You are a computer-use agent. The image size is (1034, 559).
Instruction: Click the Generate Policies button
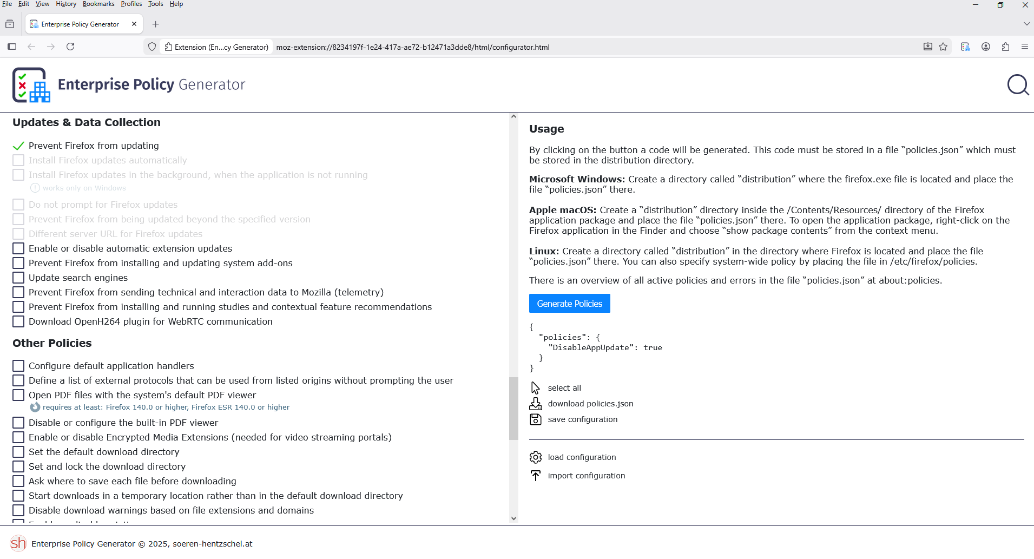[570, 304]
